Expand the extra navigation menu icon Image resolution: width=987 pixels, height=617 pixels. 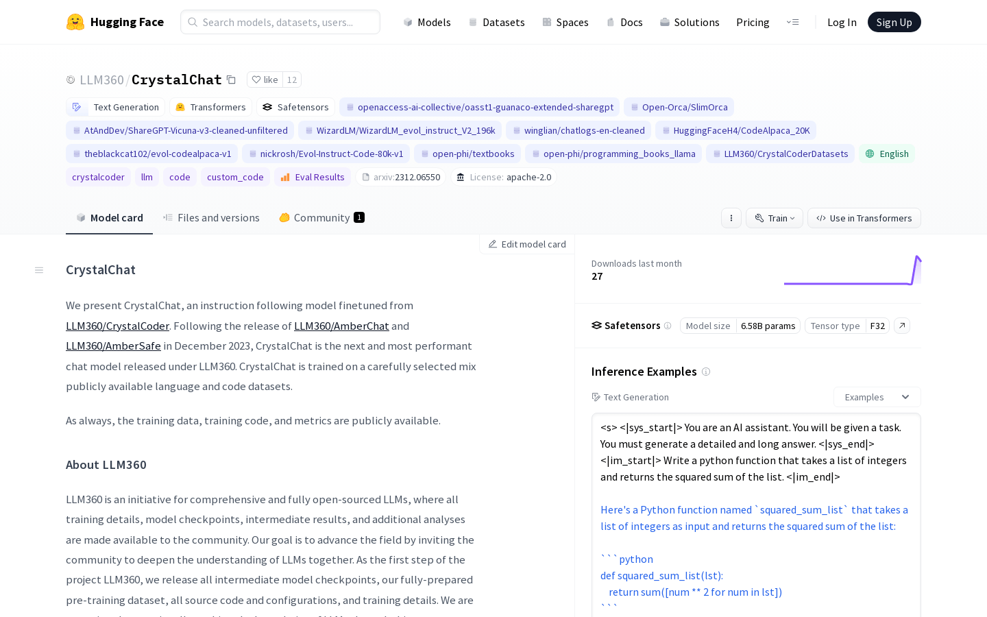coord(792,22)
